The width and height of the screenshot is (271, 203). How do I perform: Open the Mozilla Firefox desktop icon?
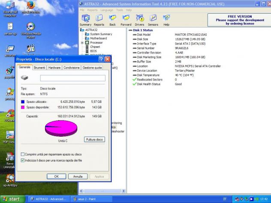click(31, 7)
